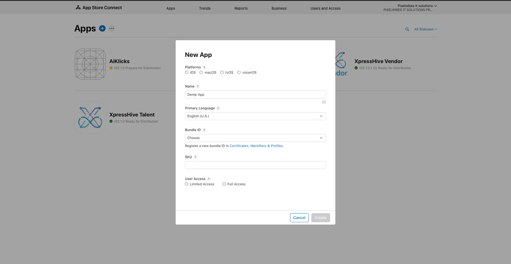Viewport: 511px width, 264px height.
Task: Click AiKlicks status iOS 1.0 Prepare for Submission
Action: click(137, 68)
